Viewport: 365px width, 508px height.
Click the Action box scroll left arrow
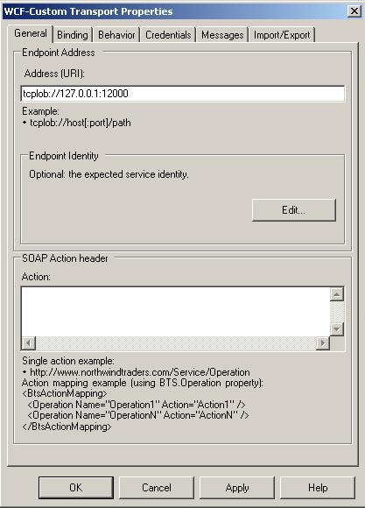[29, 343]
